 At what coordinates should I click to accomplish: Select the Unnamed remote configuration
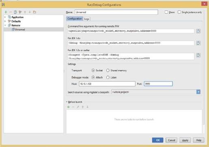(34, 29)
